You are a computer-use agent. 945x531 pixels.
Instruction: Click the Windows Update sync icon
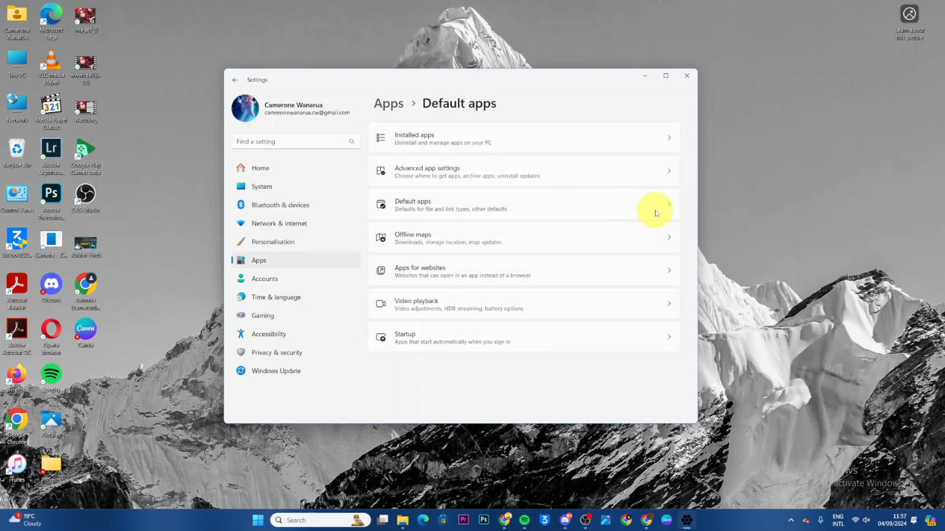[x=241, y=371]
